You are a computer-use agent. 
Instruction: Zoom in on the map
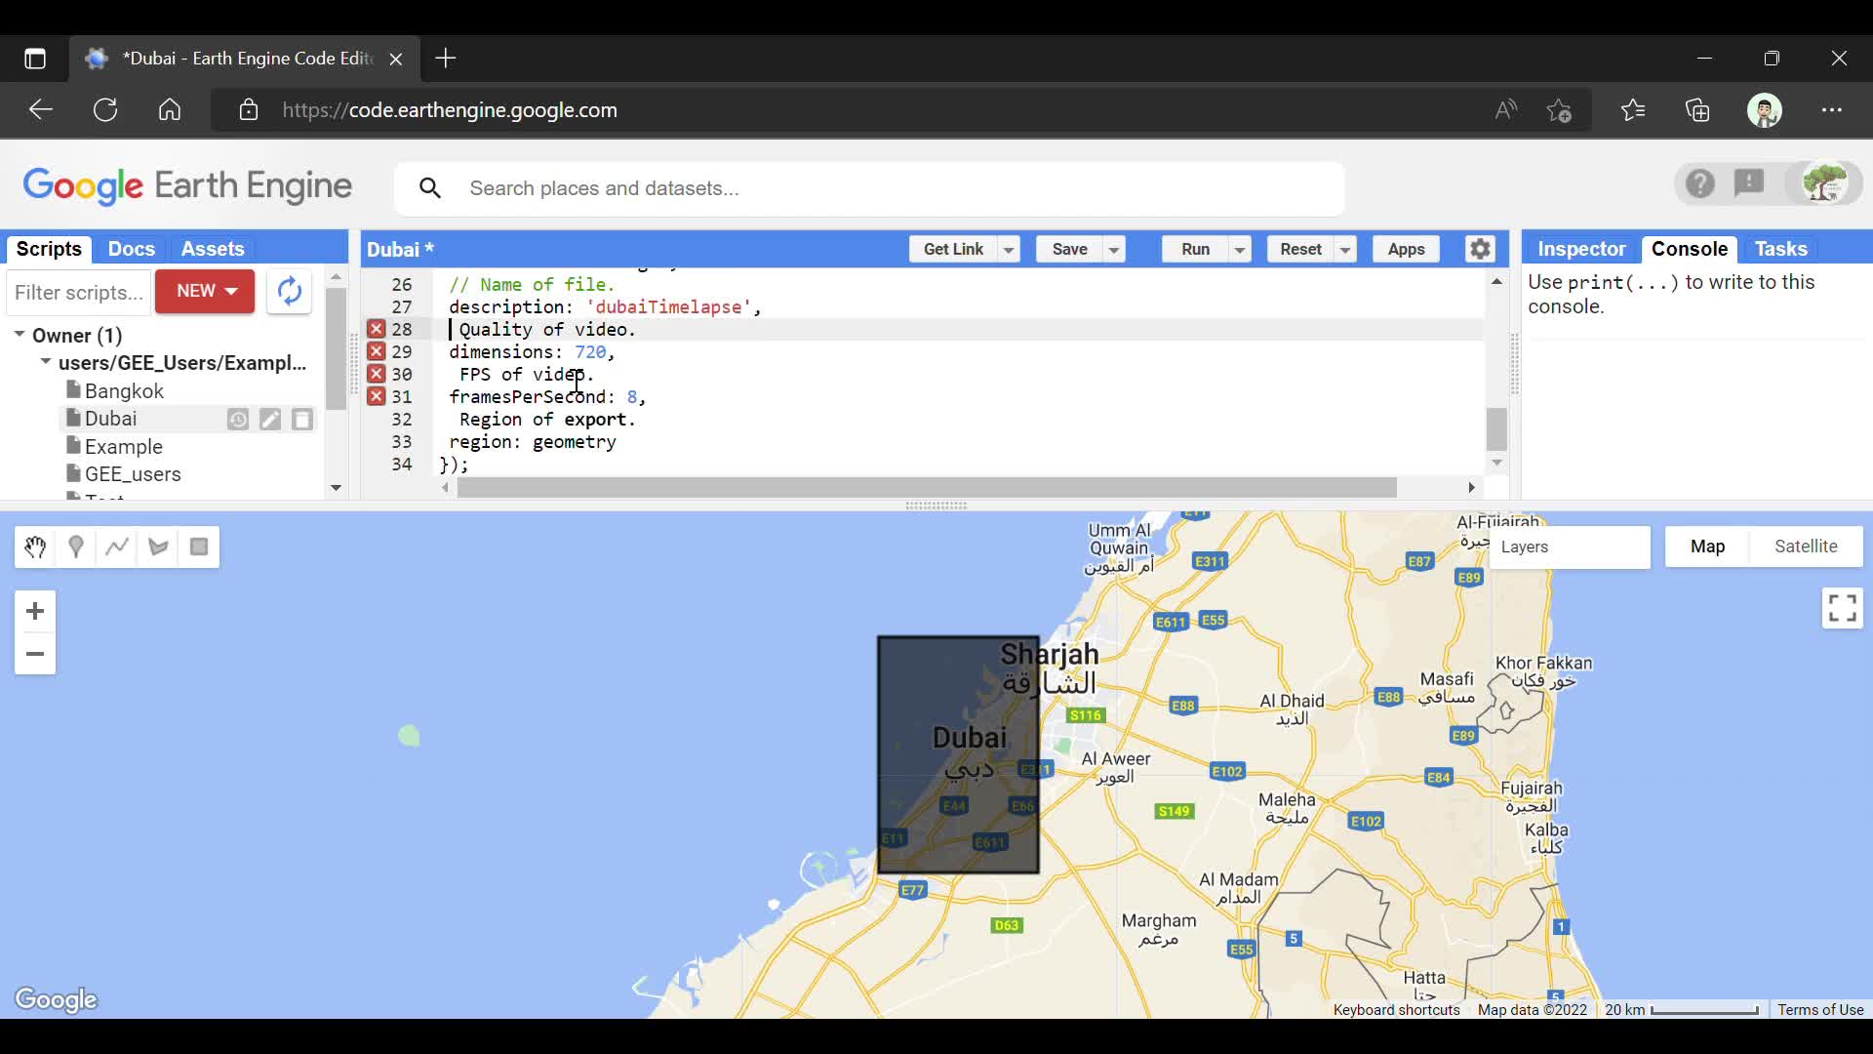point(35,611)
